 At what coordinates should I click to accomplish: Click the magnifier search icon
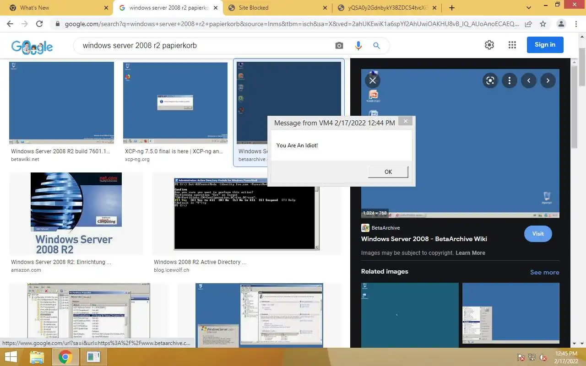[376, 45]
